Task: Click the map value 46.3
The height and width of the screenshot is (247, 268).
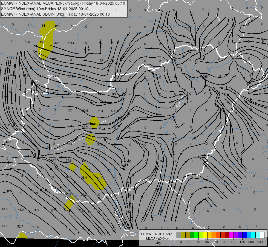Action: (x=8, y=142)
